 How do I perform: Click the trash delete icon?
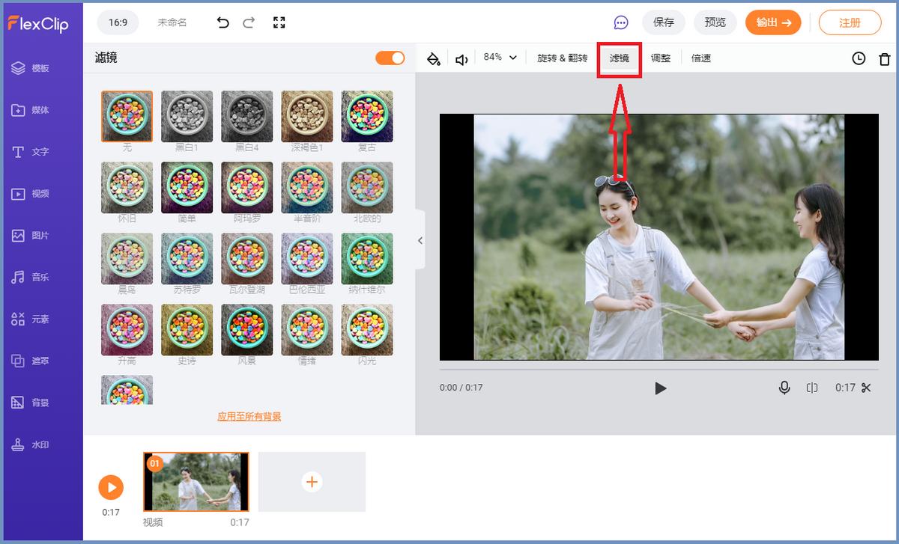click(885, 59)
